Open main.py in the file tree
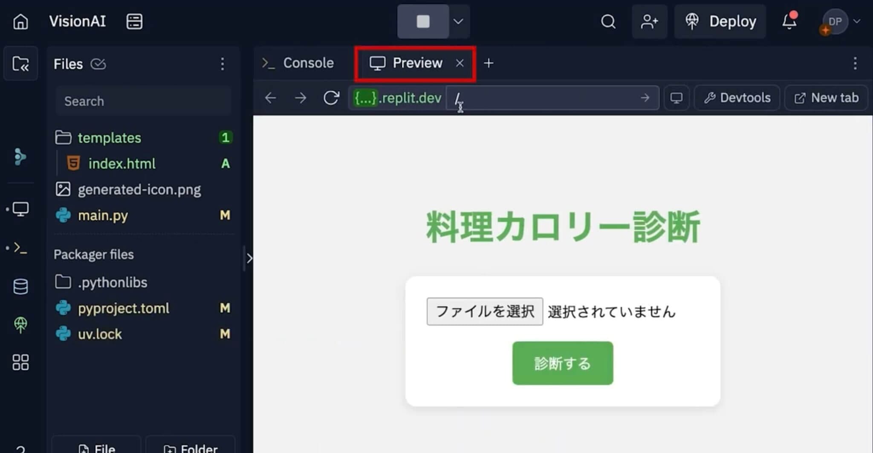 click(103, 215)
